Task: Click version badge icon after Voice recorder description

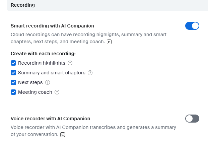Action: tap(63, 135)
